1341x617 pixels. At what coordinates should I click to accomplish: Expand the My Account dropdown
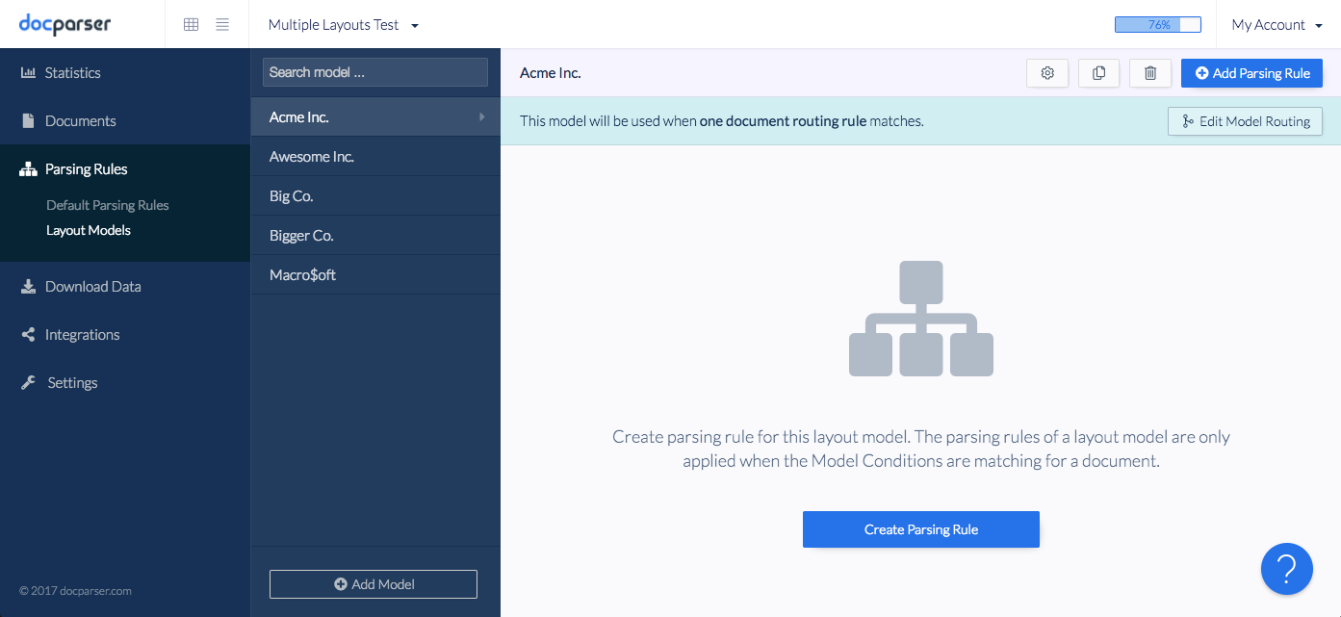point(1277,25)
